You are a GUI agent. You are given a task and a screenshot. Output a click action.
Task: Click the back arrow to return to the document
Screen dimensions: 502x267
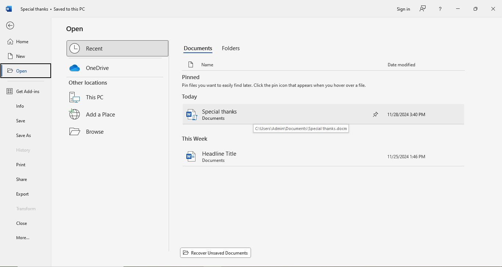pyautogui.click(x=10, y=25)
